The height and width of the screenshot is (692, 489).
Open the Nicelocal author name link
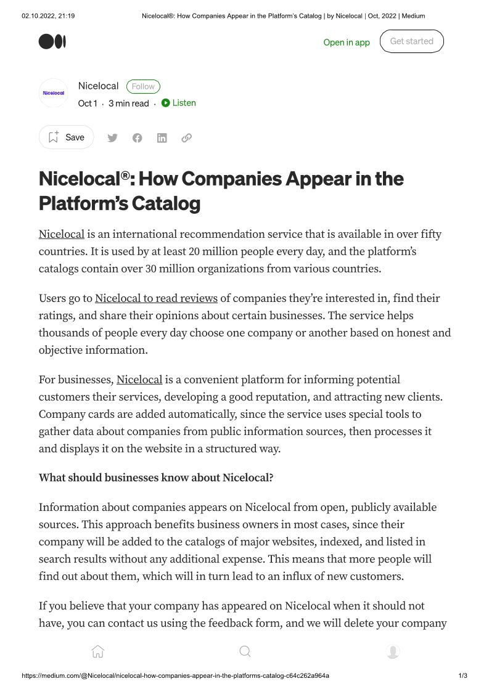click(98, 86)
